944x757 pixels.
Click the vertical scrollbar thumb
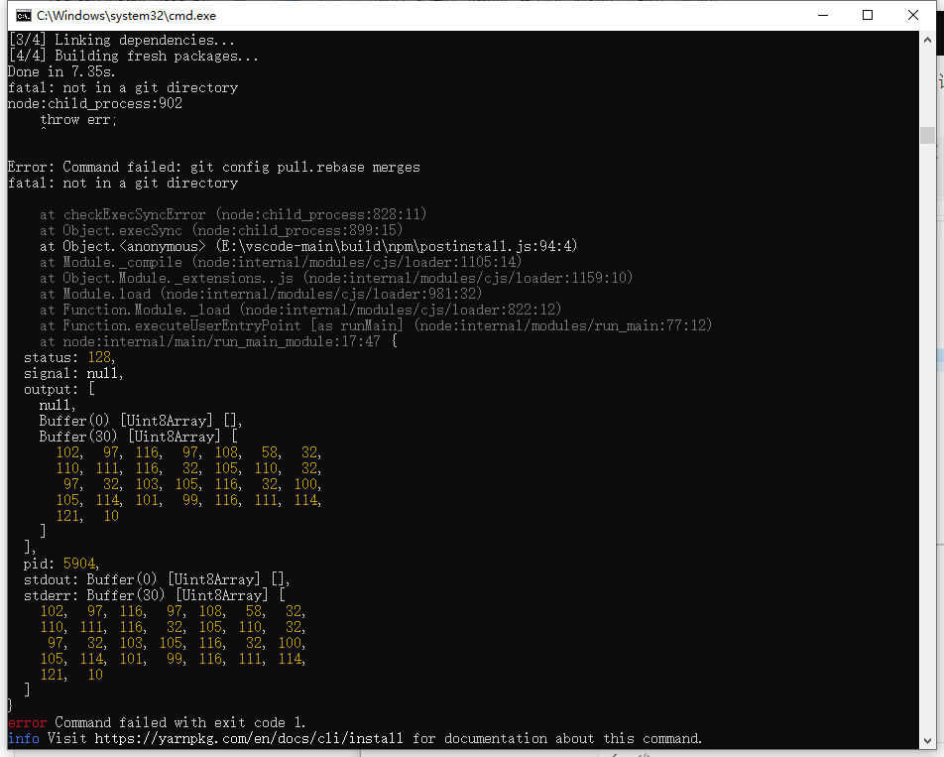click(926, 135)
